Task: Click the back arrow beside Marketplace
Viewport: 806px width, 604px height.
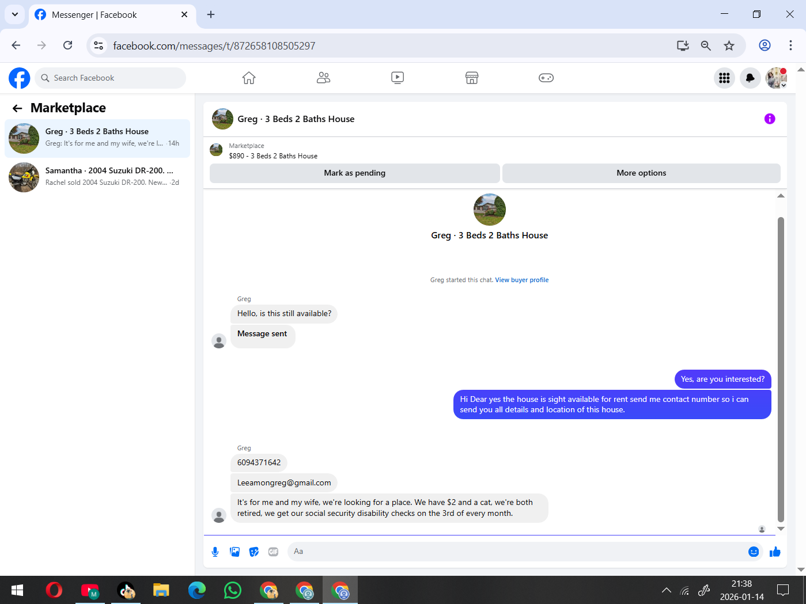Action: click(17, 108)
